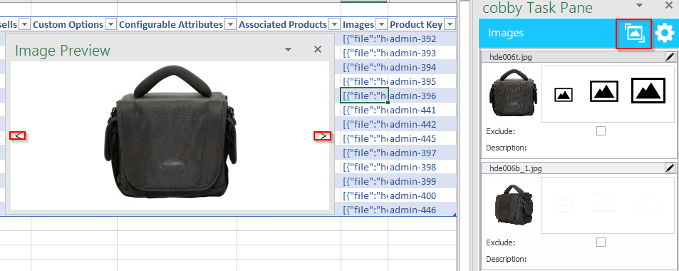This screenshot has height=271, width=679.
Task: Select large image size icon for hde006t.jpg
Action: [648, 91]
